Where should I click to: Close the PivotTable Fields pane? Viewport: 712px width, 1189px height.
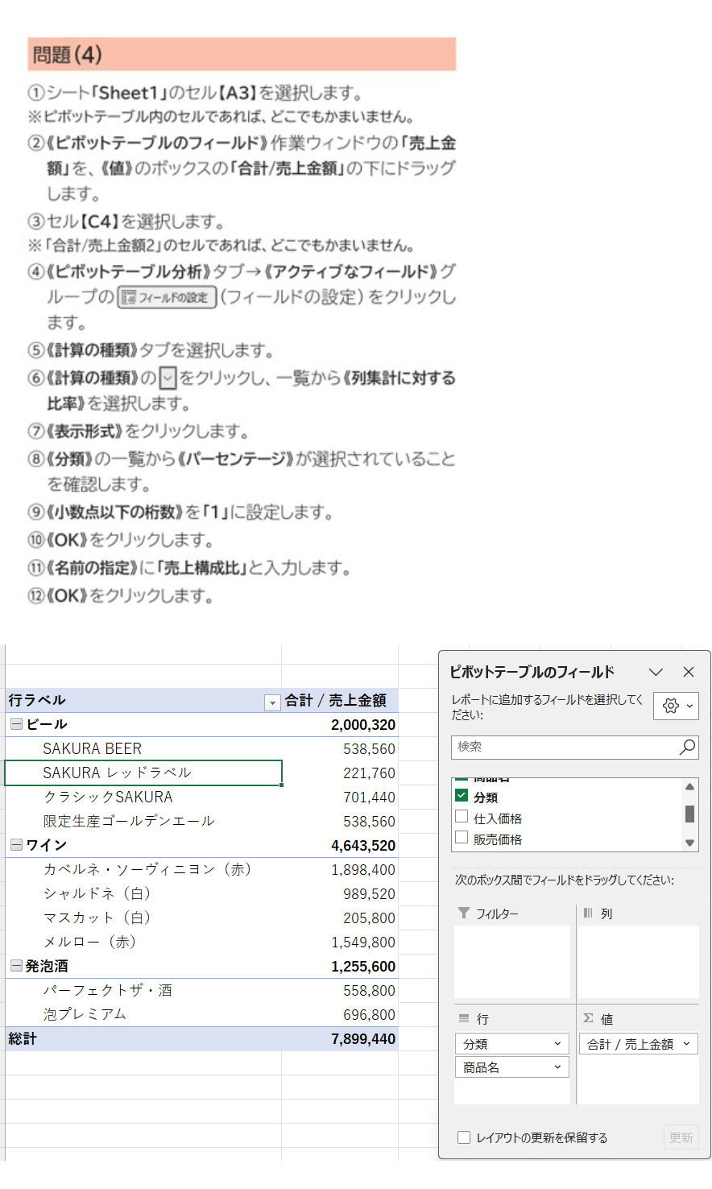click(x=689, y=672)
